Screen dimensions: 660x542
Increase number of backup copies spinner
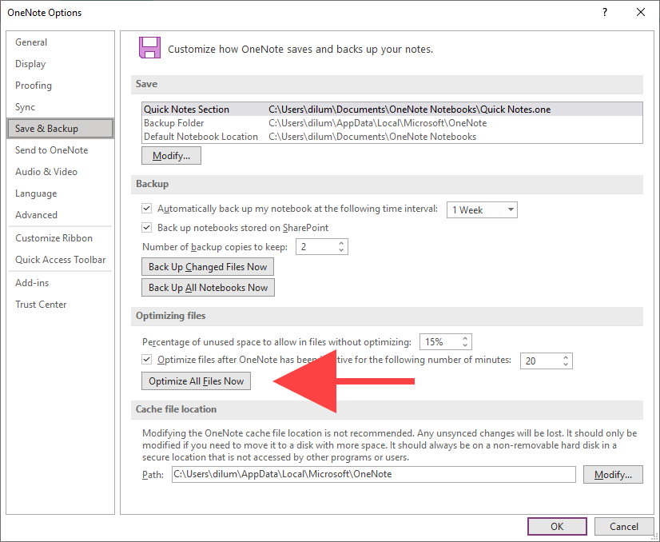coord(341,243)
